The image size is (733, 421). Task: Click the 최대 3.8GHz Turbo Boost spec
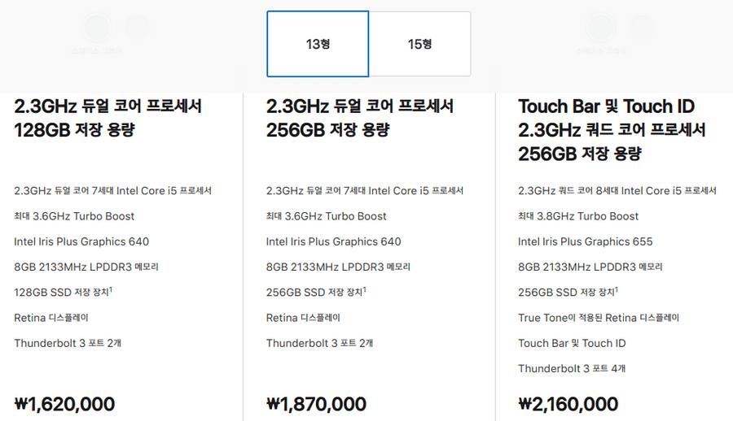point(578,216)
